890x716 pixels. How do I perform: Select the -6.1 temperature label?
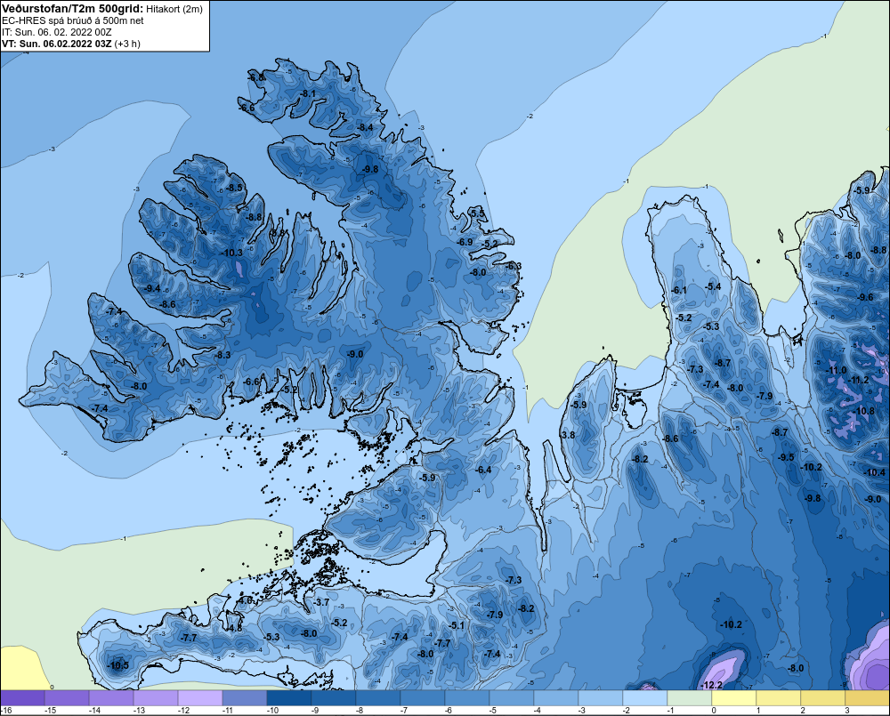click(x=678, y=289)
